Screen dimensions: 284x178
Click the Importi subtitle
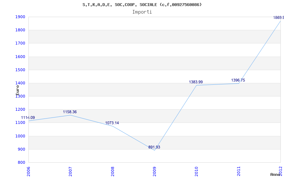pos(142,12)
